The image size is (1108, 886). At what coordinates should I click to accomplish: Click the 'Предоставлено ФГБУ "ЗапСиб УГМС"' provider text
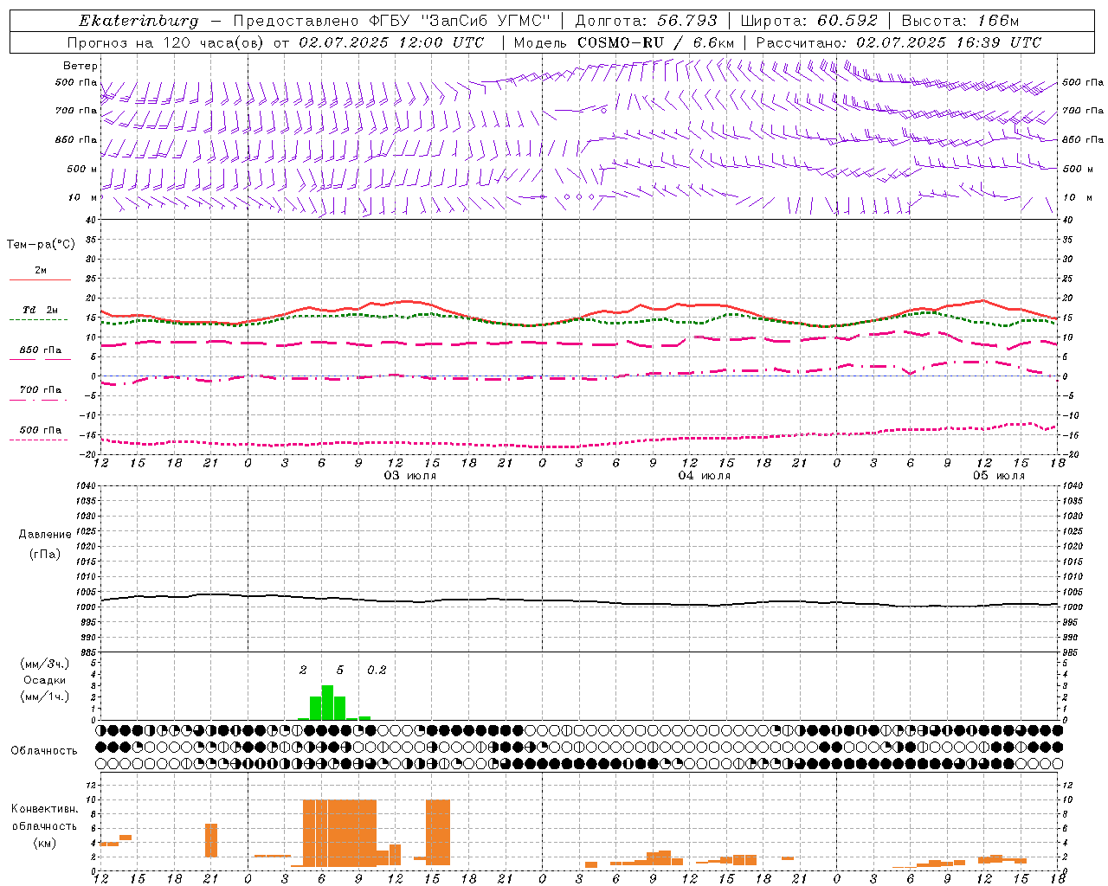pos(391,21)
